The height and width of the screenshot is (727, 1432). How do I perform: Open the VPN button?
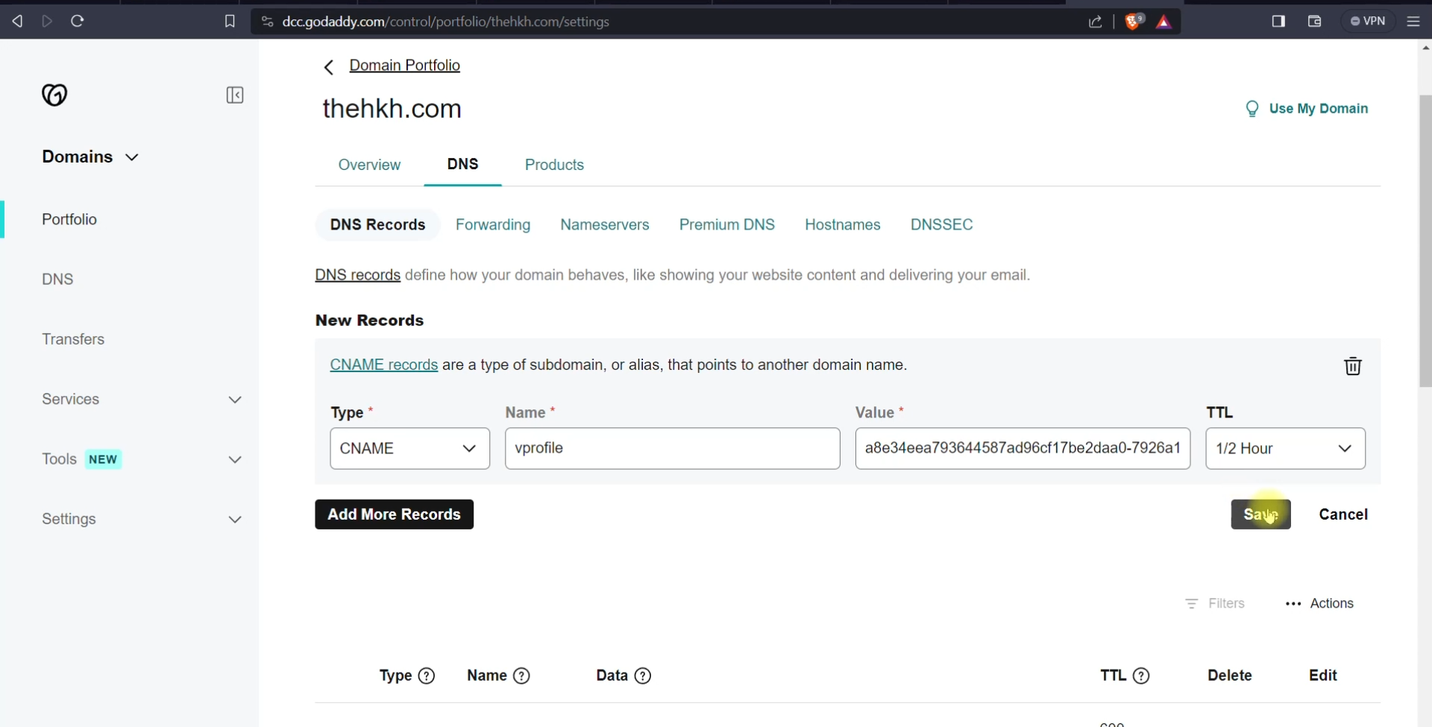(x=1368, y=21)
